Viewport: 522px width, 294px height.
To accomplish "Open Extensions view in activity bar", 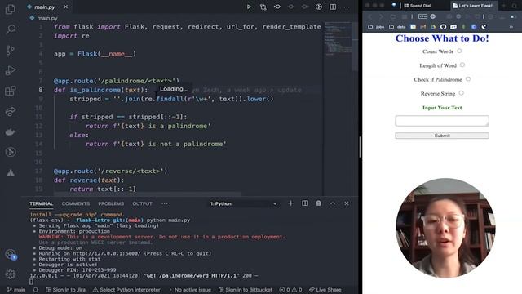I will click(x=11, y=91).
